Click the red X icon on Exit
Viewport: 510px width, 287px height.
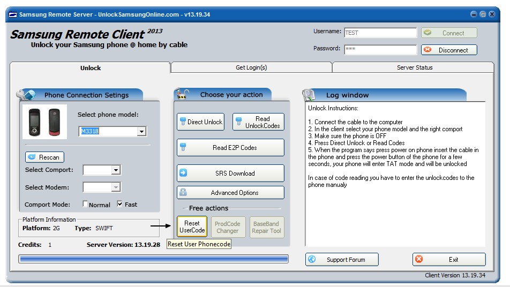coord(419,259)
